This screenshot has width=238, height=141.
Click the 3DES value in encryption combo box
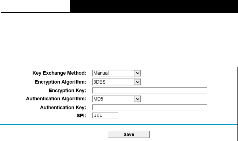click(113, 82)
